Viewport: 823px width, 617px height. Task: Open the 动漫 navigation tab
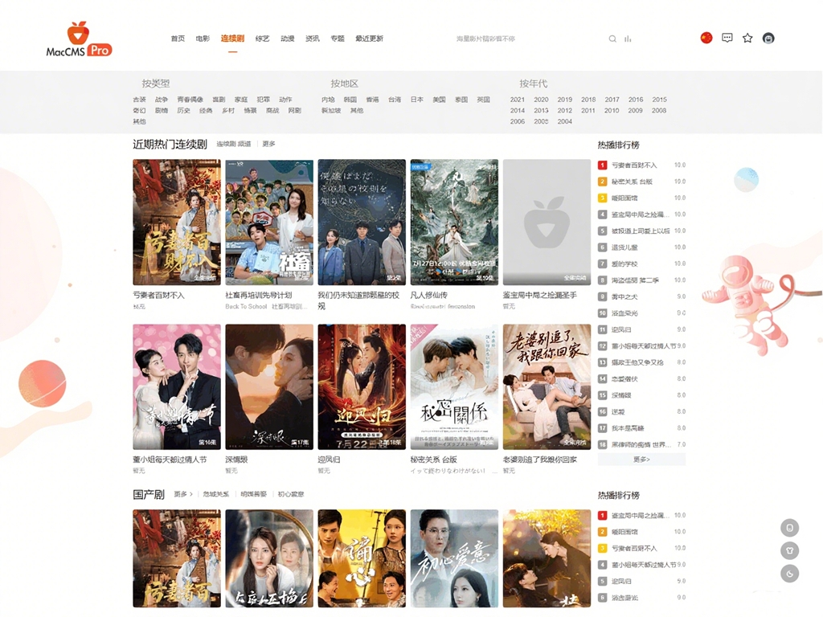286,38
